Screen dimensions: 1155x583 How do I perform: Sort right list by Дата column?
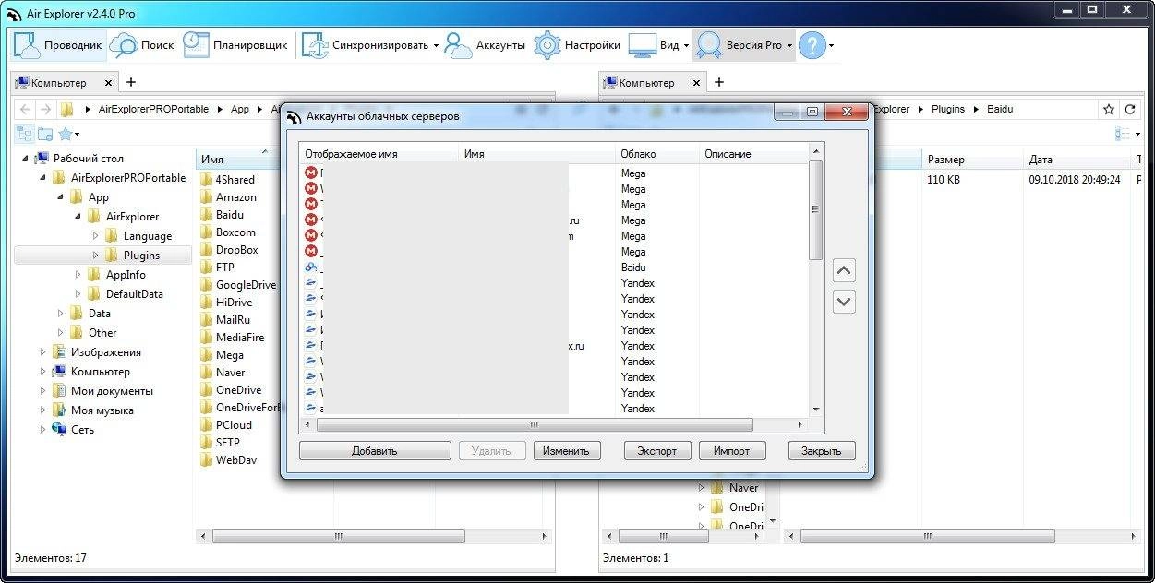click(1076, 160)
